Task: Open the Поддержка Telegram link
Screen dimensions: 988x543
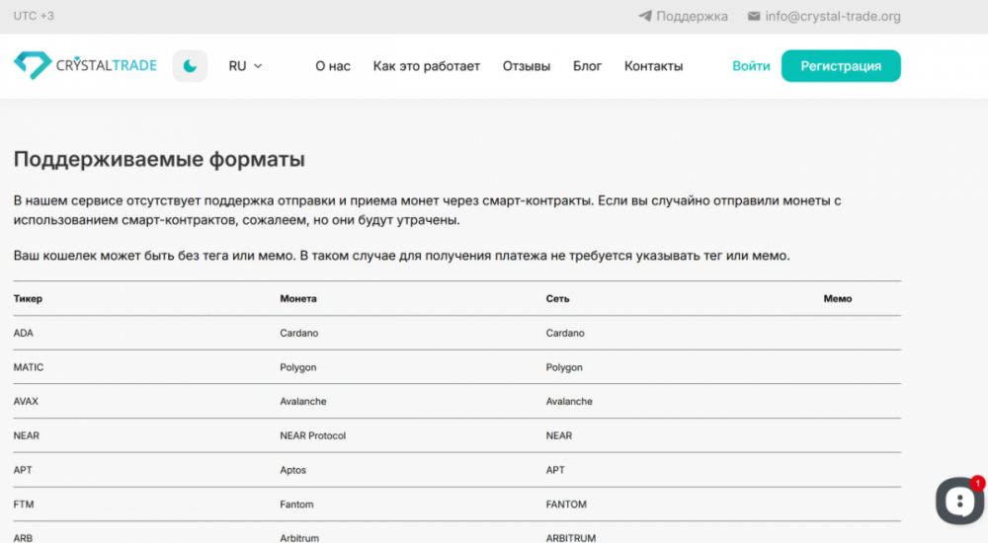Action: click(x=692, y=17)
